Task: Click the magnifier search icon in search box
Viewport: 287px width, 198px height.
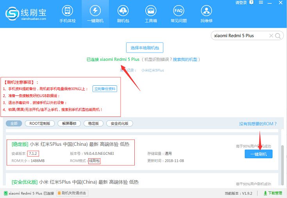Action: click(x=278, y=35)
